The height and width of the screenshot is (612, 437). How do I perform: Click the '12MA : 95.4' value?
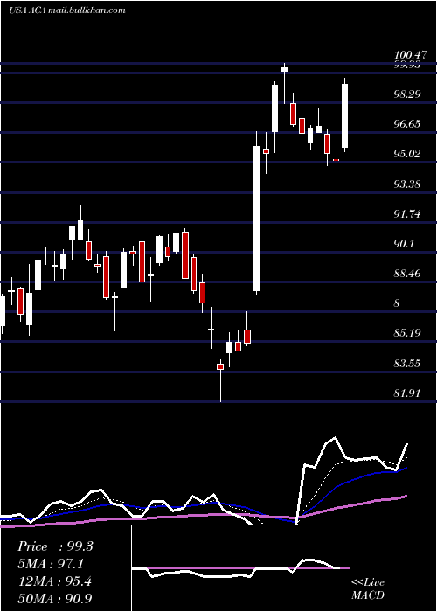coord(54,581)
